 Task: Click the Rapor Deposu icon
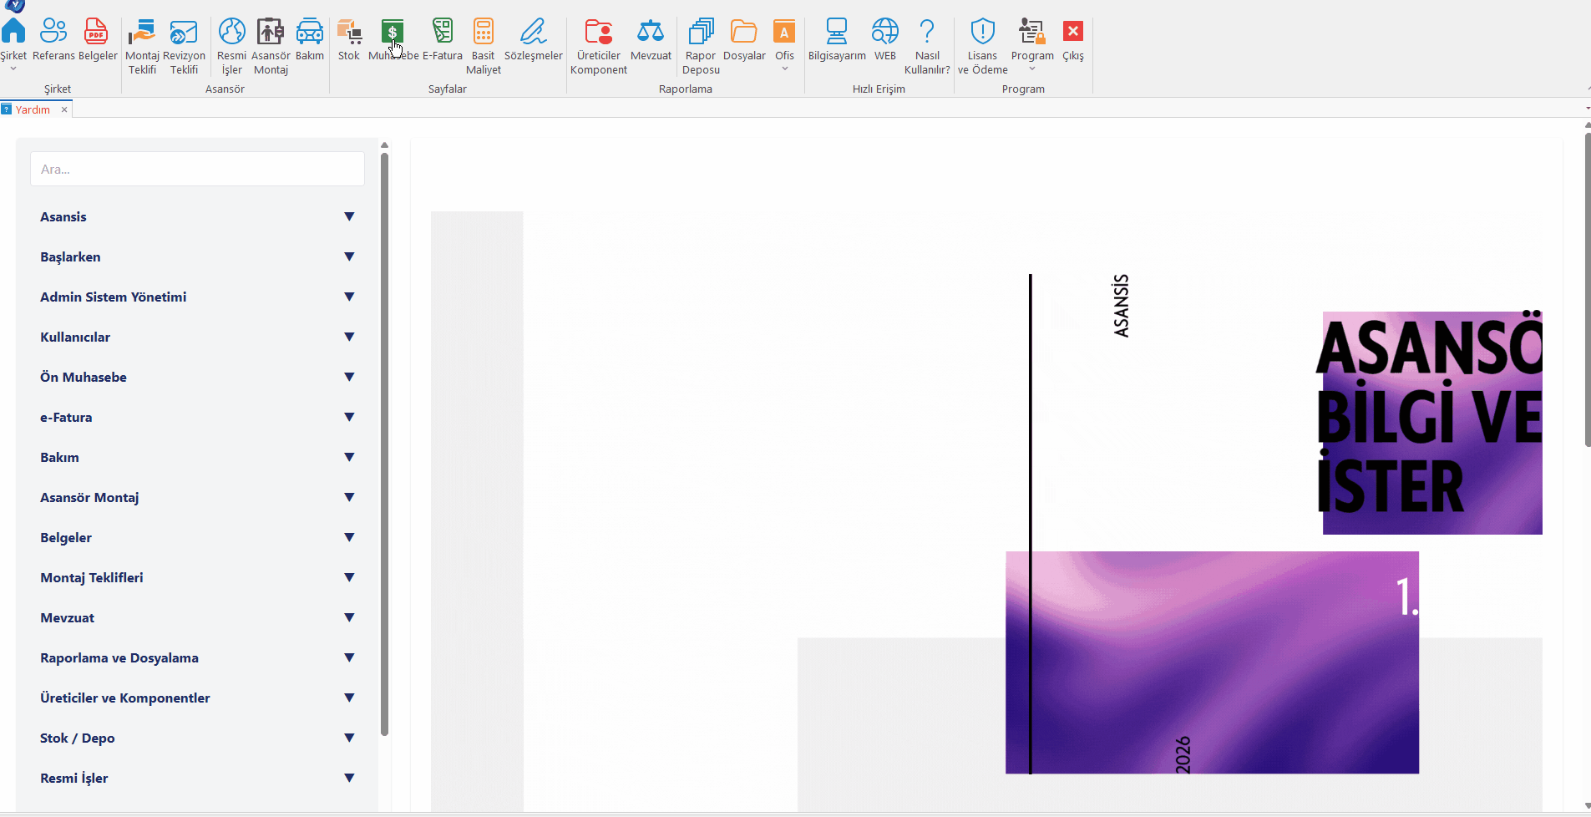coord(701,33)
